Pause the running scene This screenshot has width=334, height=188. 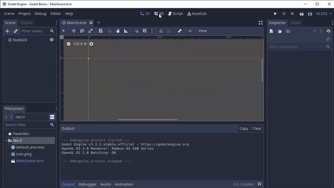click(x=284, y=14)
